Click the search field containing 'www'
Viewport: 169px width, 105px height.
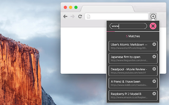coord(128,26)
